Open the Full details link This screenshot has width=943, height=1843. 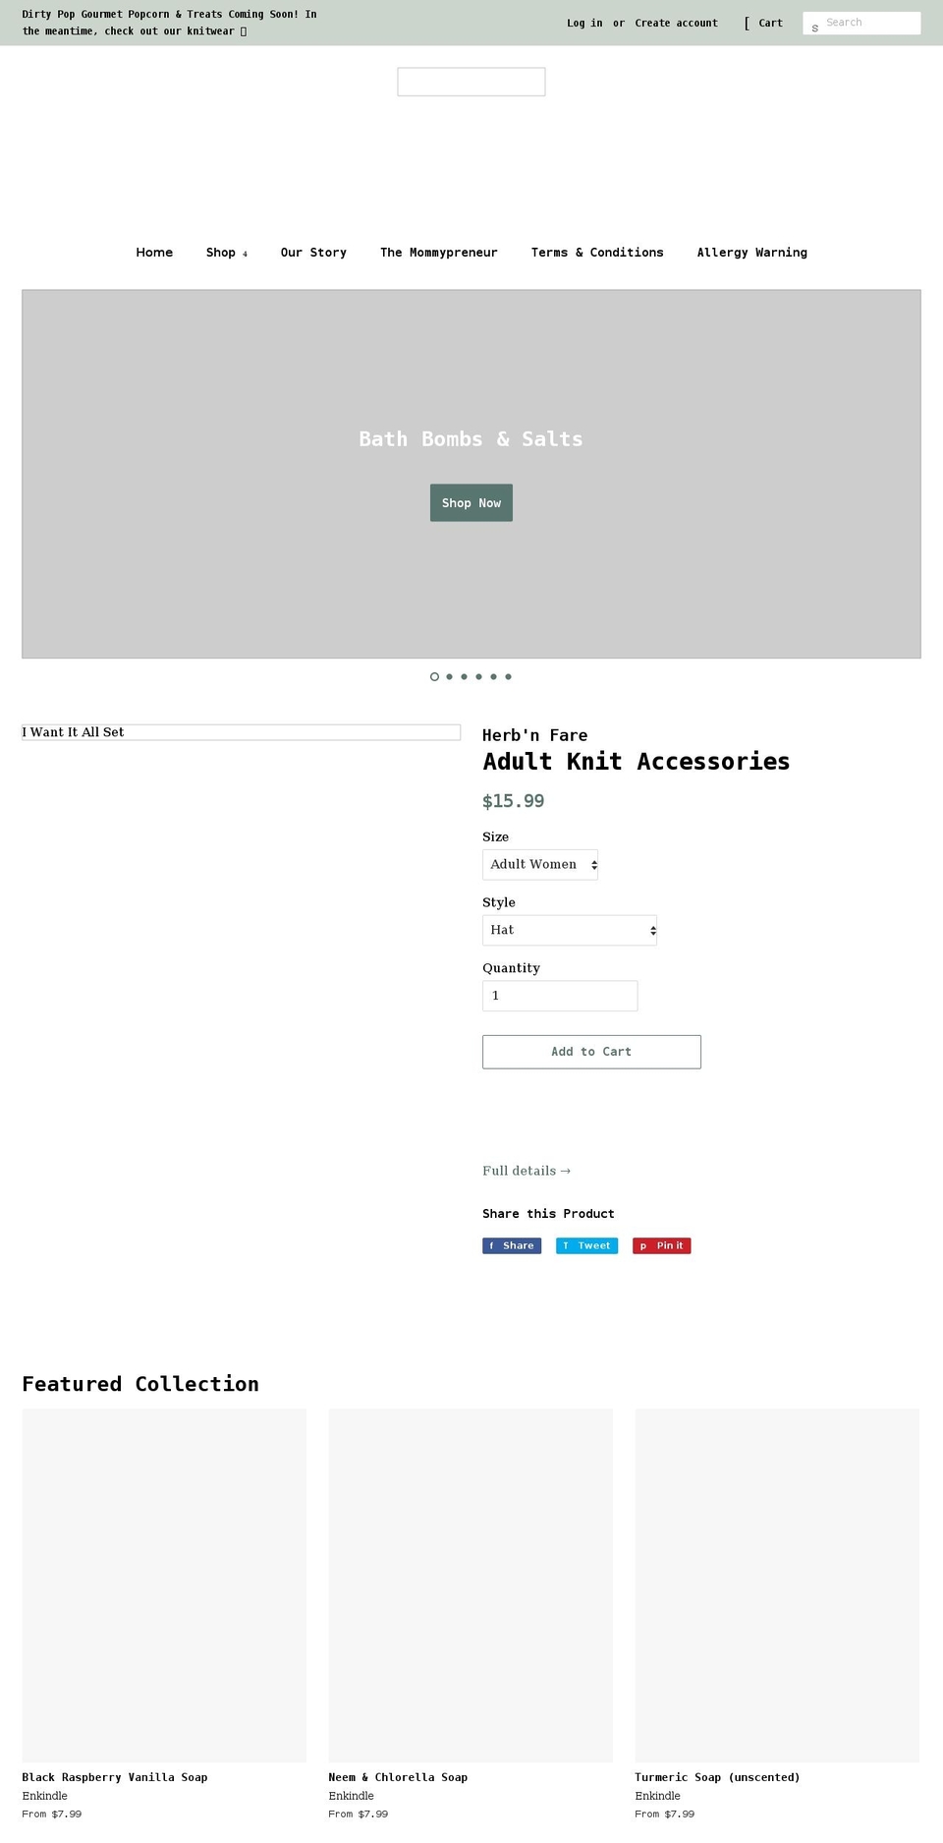527,1171
